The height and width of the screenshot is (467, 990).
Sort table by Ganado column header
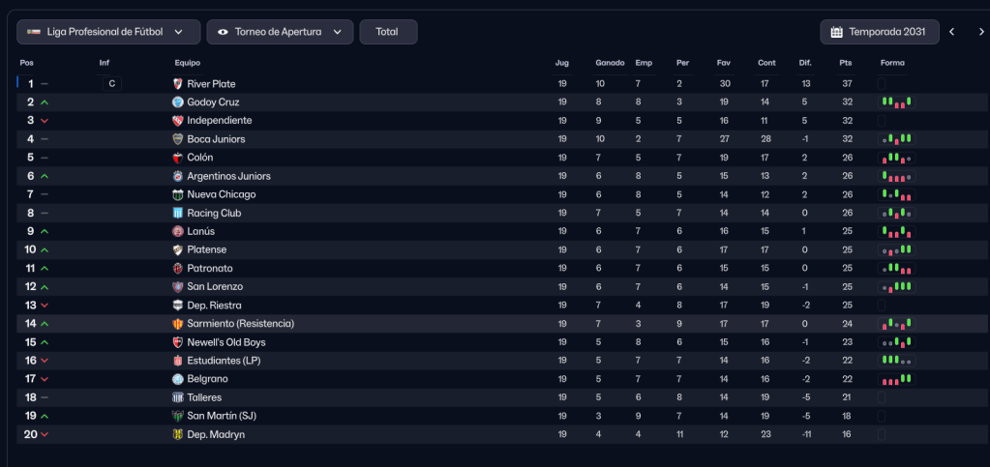click(610, 63)
